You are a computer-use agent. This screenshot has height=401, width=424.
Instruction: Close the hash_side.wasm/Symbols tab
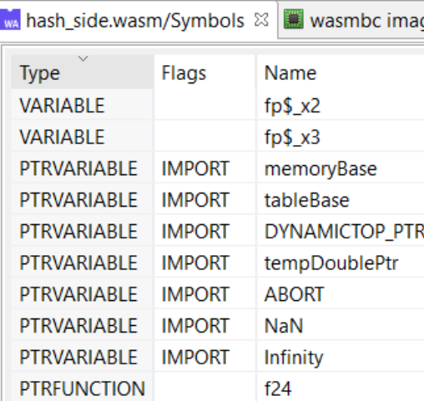(261, 20)
